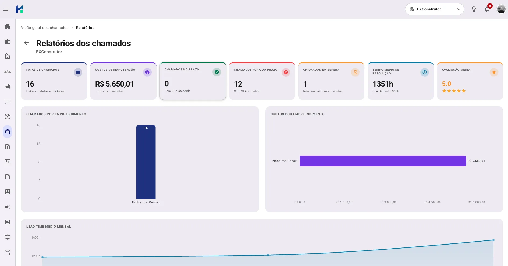Open the alarm bell sidebar icon
This screenshot has width=508, height=266.
click(8, 237)
